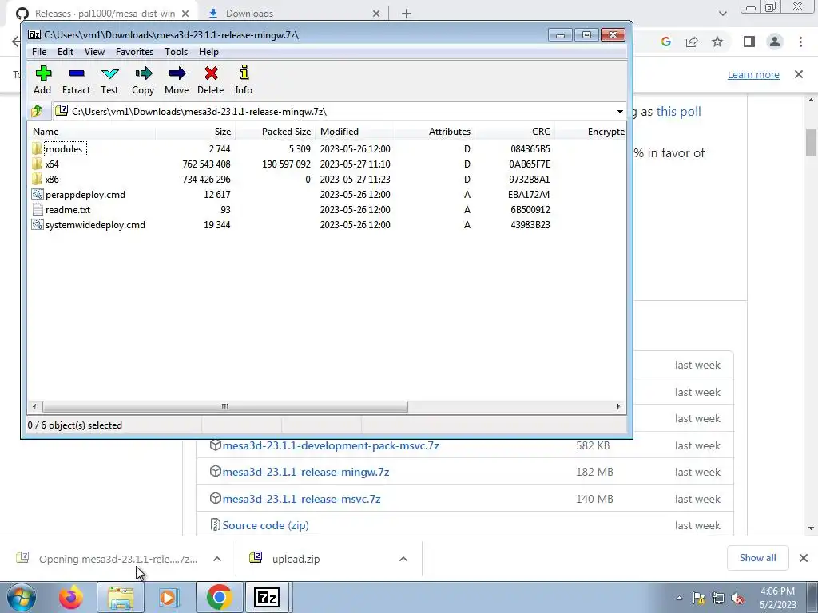Screen dimensions: 818x613
Task: Click the Learn more link
Action: [753, 74]
